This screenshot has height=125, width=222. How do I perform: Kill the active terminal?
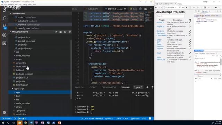153,87
